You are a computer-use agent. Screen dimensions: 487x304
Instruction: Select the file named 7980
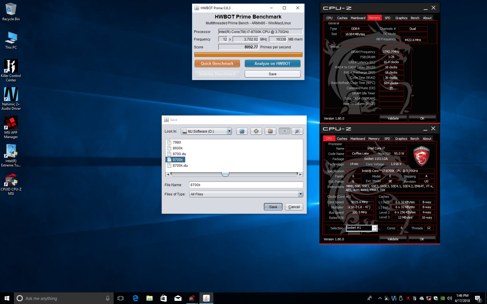[x=174, y=142]
